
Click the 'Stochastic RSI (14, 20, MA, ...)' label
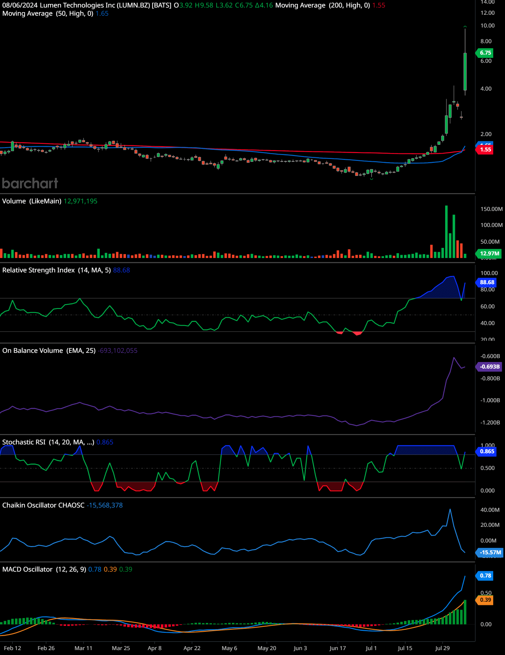[48, 442]
